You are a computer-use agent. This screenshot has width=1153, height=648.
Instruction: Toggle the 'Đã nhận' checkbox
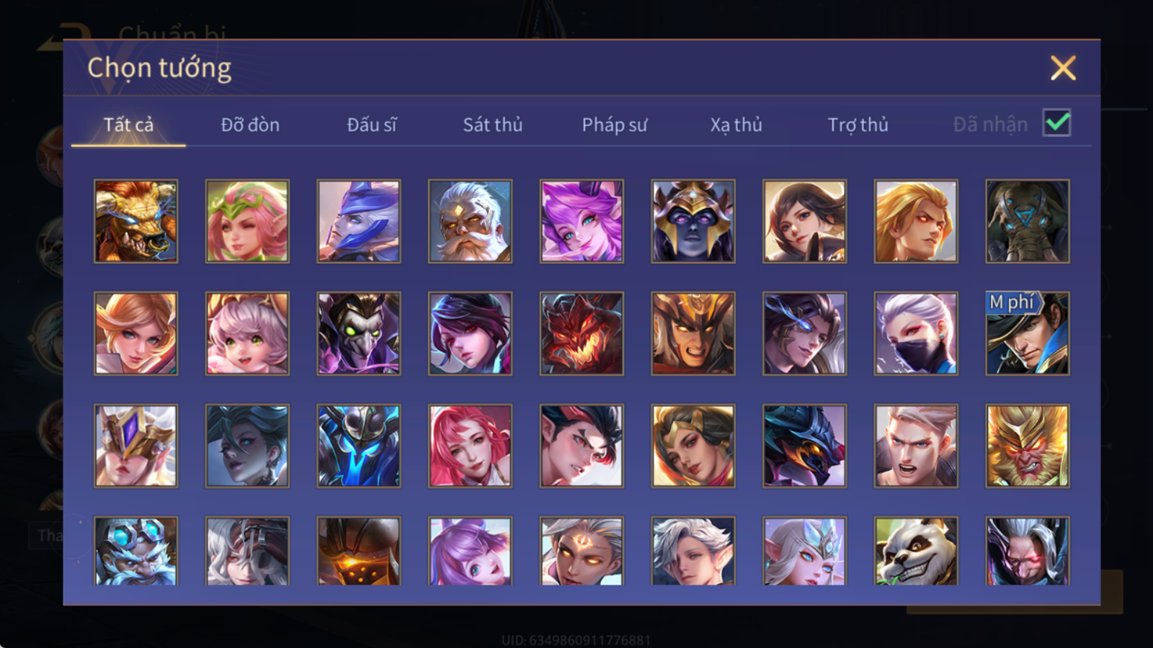(x=1056, y=123)
